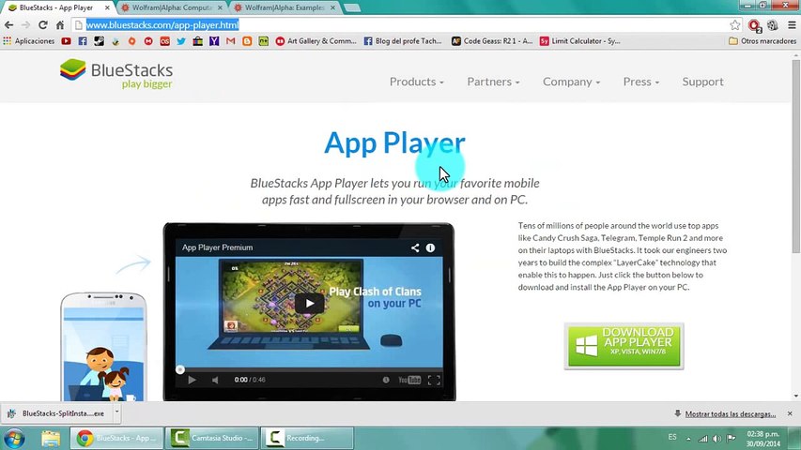801x450 pixels.
Task: Open the green n+ bookmark icon
Action: [x=263, y=41]
